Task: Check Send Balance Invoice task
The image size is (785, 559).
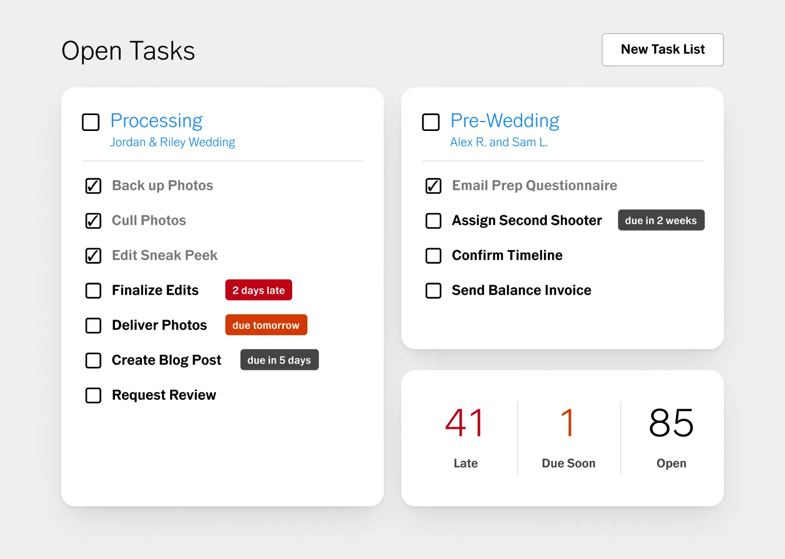Action: (x=434, y=291)
